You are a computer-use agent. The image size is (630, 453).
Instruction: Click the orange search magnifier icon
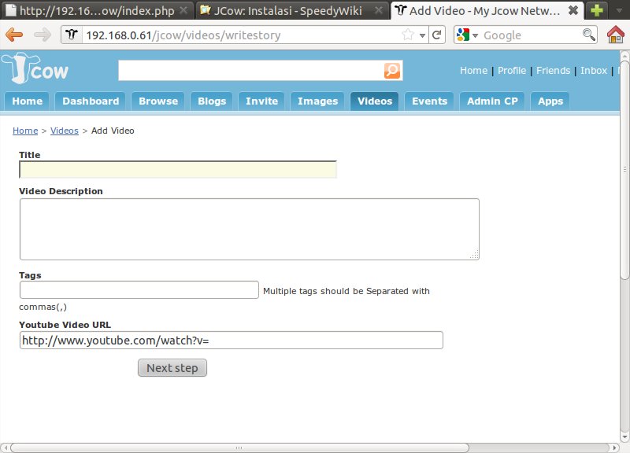click(392, 71)
